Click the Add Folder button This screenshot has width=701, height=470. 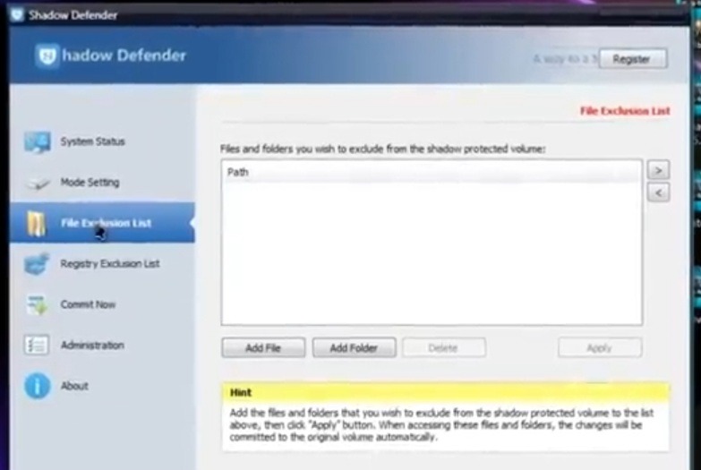pyautogui.click(x=354, y=347)
